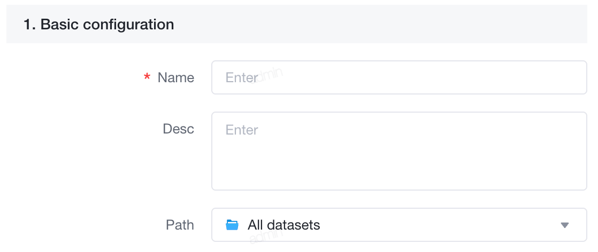Click the red required asterisk beside Name
Screen dimensions: 598x252
click(x=147, y=78)
